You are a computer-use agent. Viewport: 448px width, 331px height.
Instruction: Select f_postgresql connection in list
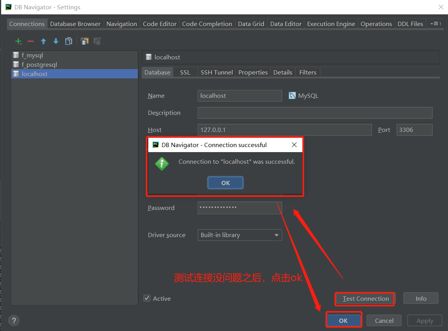[74, 64]
